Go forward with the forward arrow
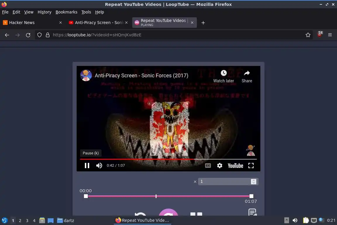337x225 pixels. [18, 35]
